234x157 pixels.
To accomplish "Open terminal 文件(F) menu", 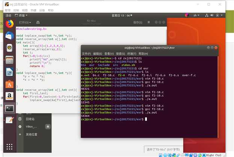I will (x=86, y=54).
